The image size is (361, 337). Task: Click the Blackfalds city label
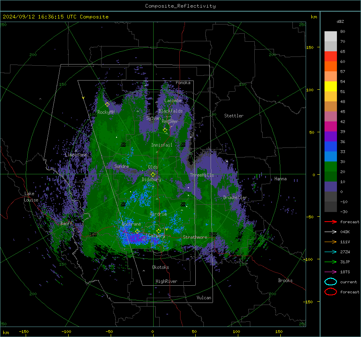click(x=170, y=111)
